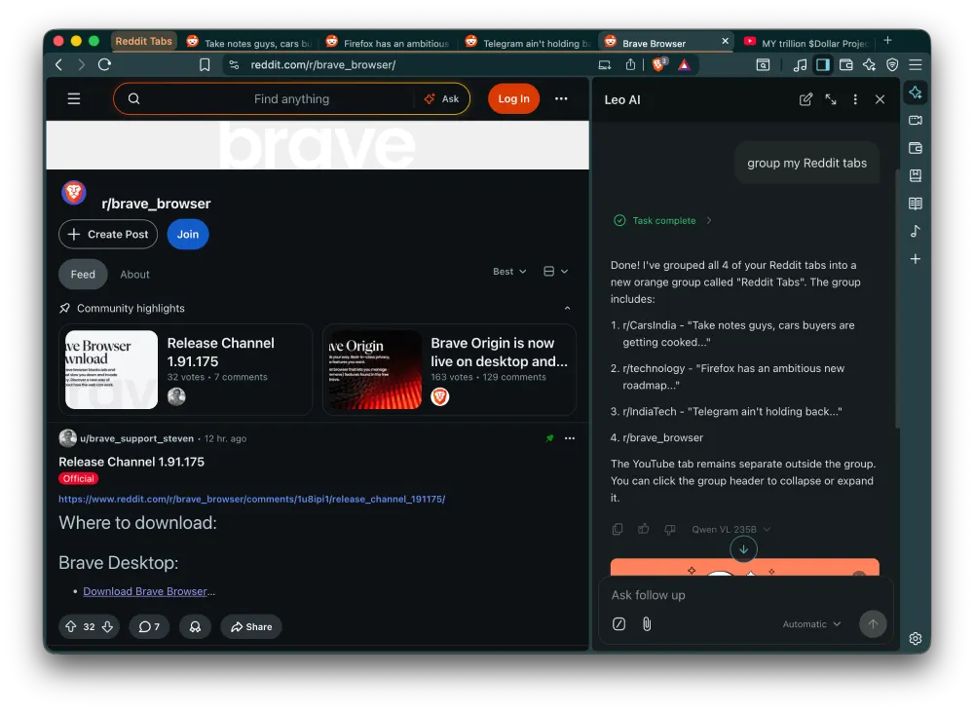The height and width of the screenshot is (711, 974).
Task: Click the browser forward arrow
Action: (82, 64)
